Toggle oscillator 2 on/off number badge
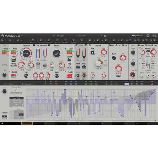 (x=49, y=45)
